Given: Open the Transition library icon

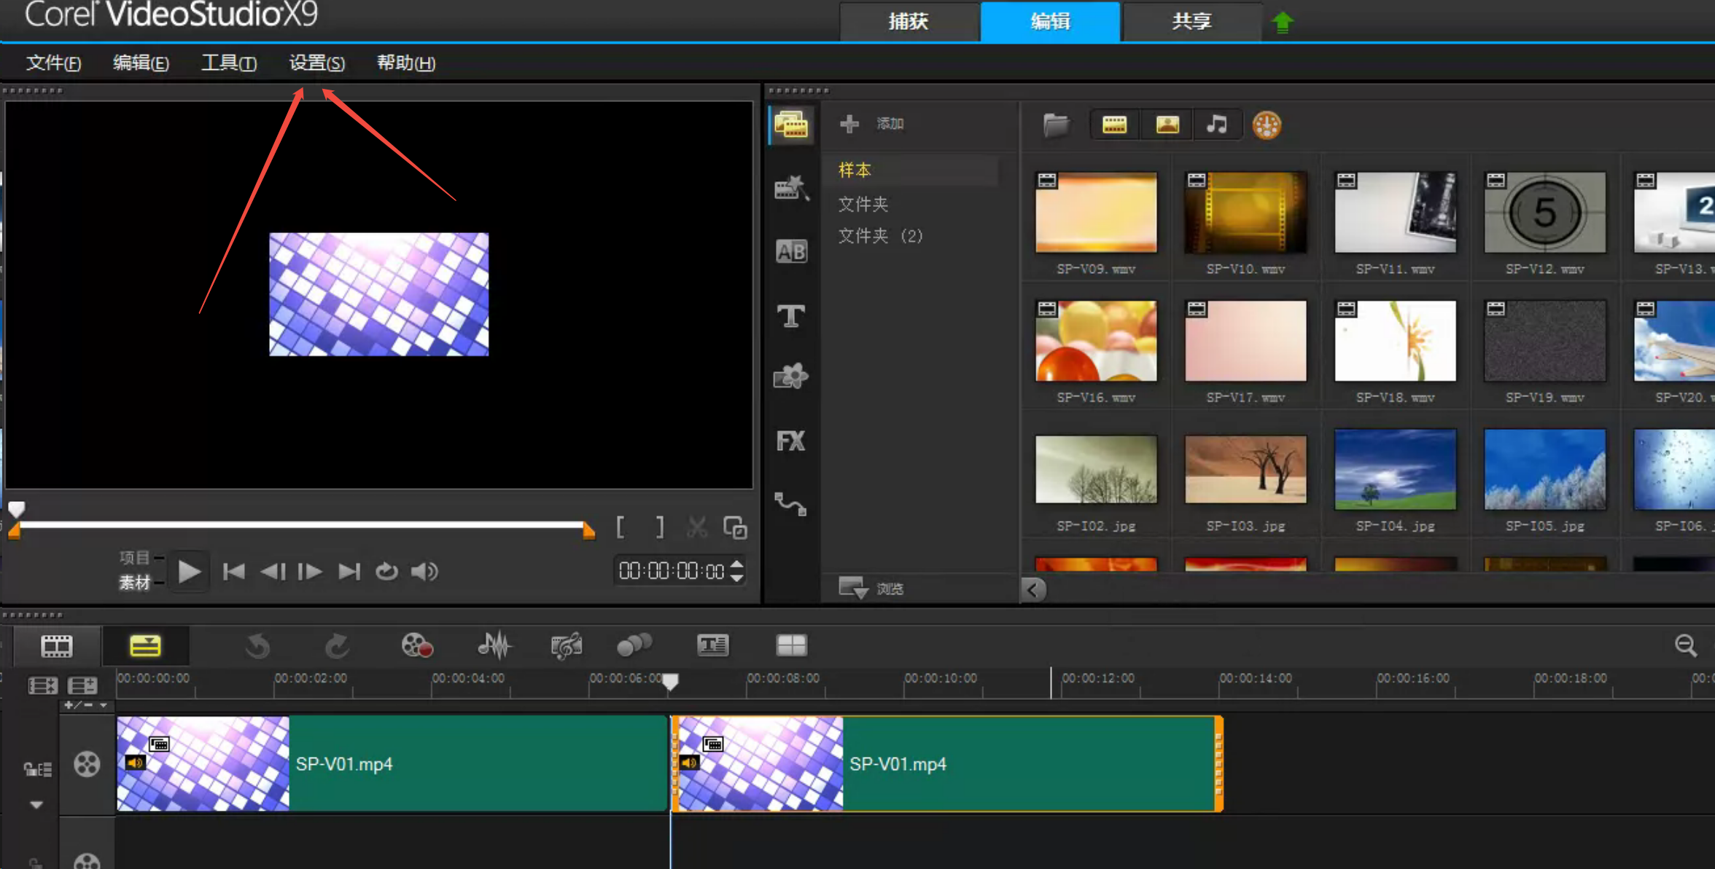Looking at the screenshot, I should tap(790, 251).
